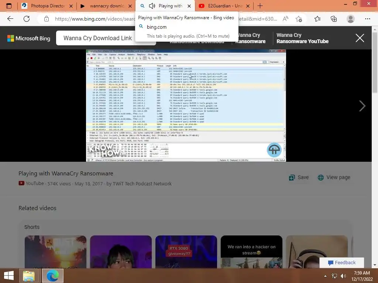Click by TWiT Tech Podcast Network text
The image size is (378, 283).
pos(139,184)
